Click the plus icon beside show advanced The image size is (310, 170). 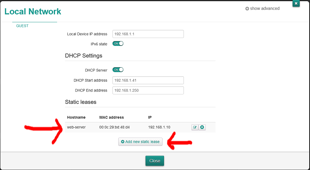coord(247,9)
